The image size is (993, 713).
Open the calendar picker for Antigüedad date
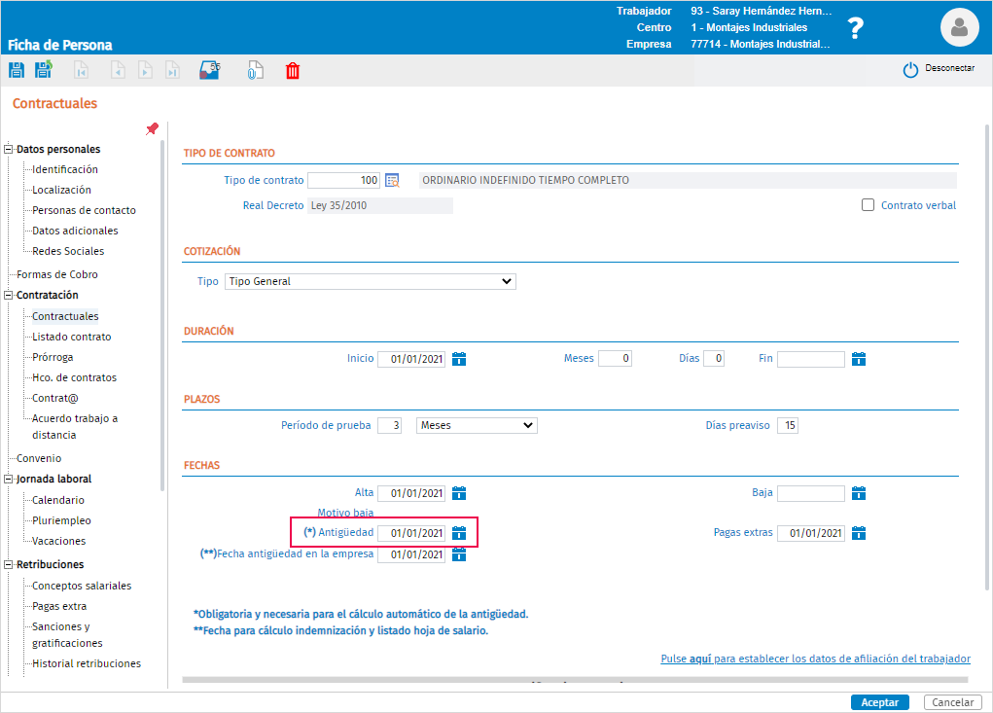tap(459, 533)
